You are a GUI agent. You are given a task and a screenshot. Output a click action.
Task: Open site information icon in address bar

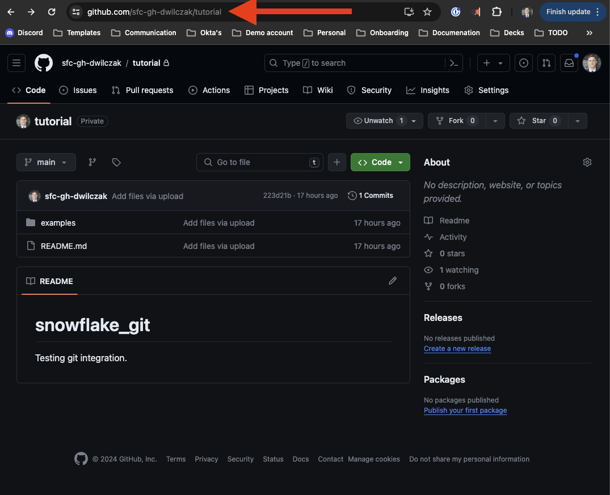pos(76,12)
